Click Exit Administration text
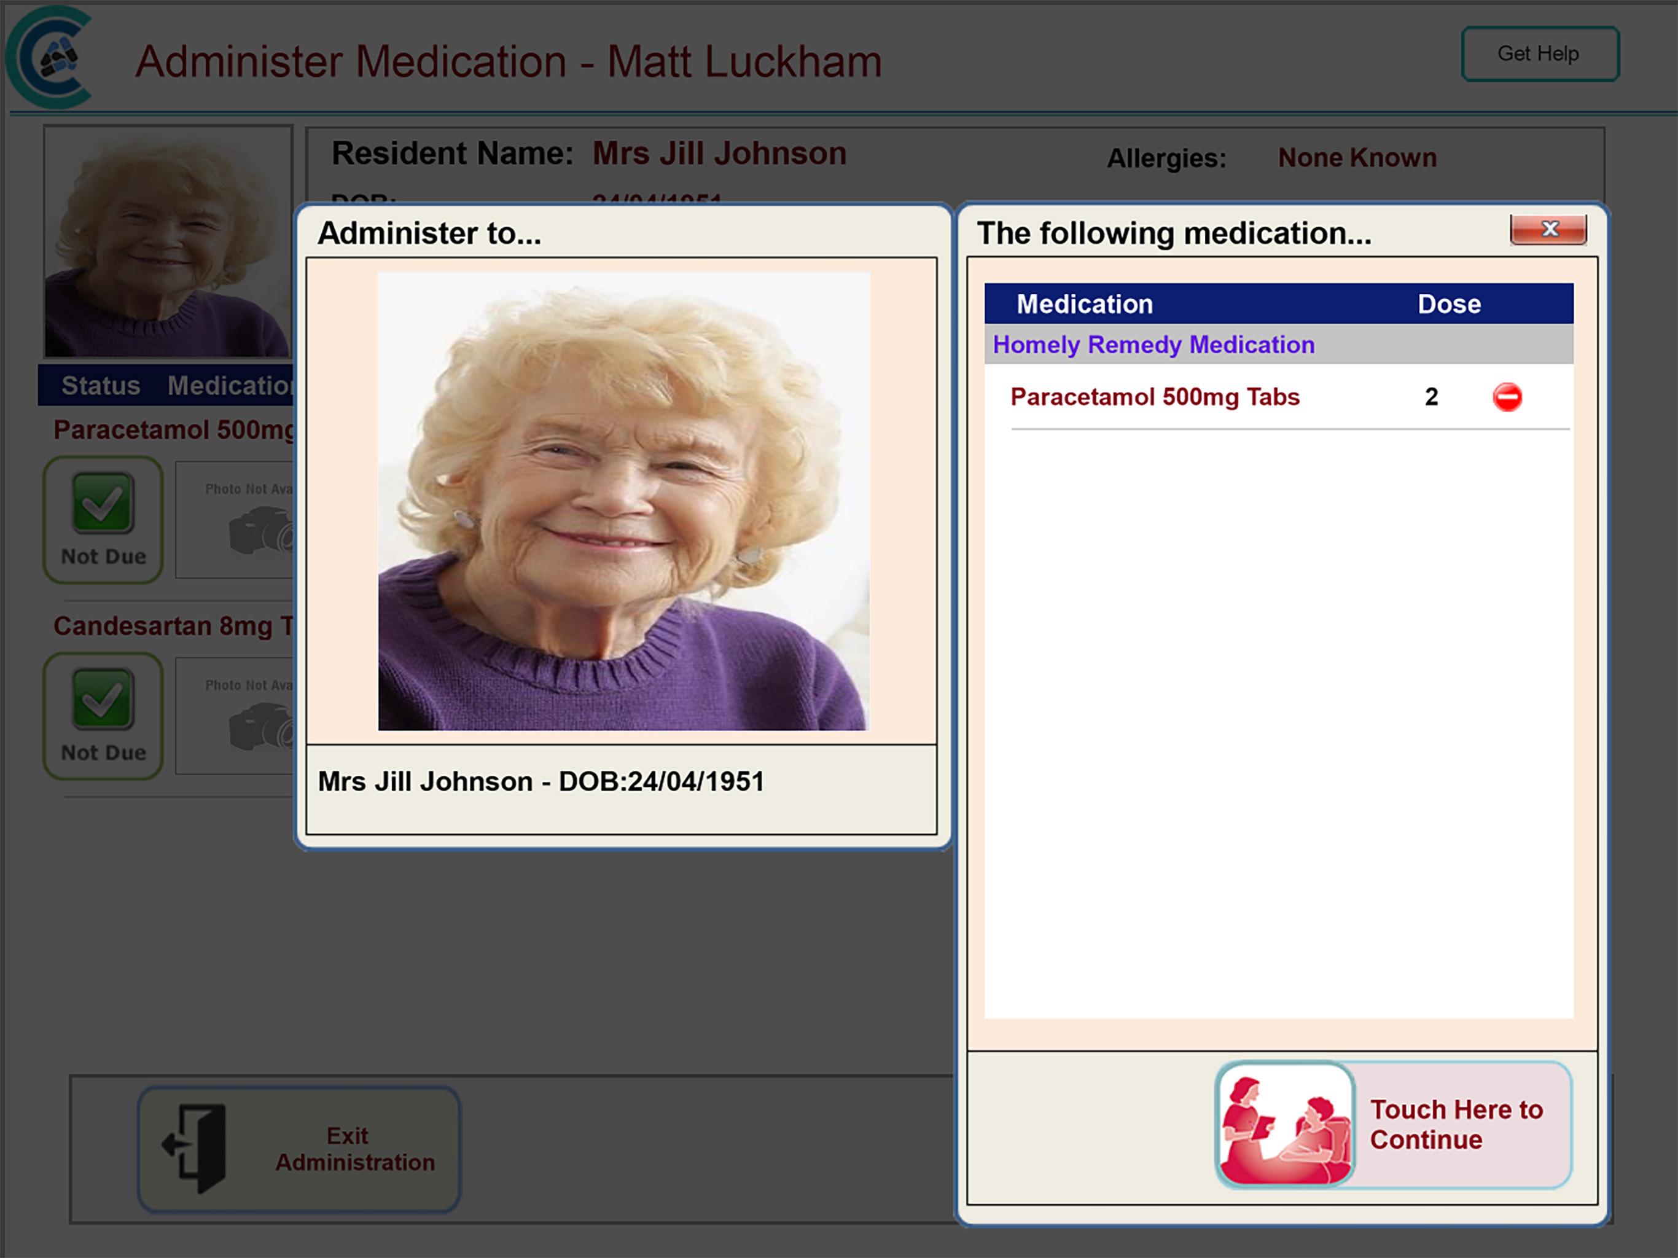1678x1258 pixels. click(x=354, y=1149)
